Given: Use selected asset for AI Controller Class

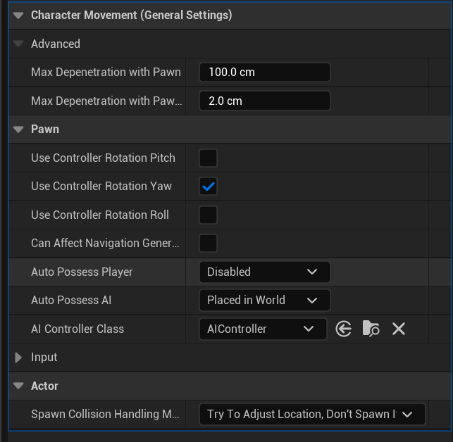Looking at the screenshot, I should click(344, 329).
